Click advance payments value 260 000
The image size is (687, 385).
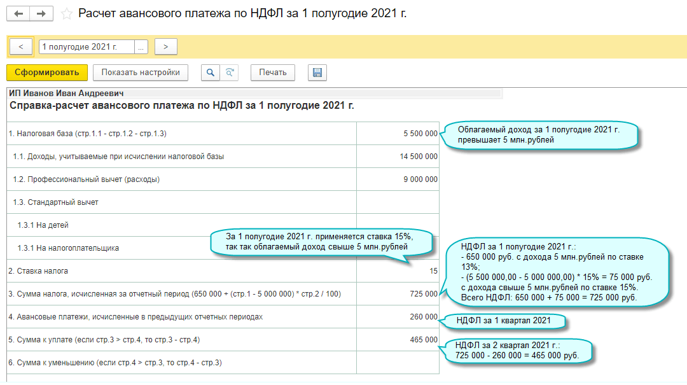(424, 317)
